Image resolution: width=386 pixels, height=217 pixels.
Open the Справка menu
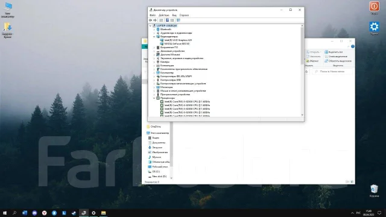click(184, 15)
